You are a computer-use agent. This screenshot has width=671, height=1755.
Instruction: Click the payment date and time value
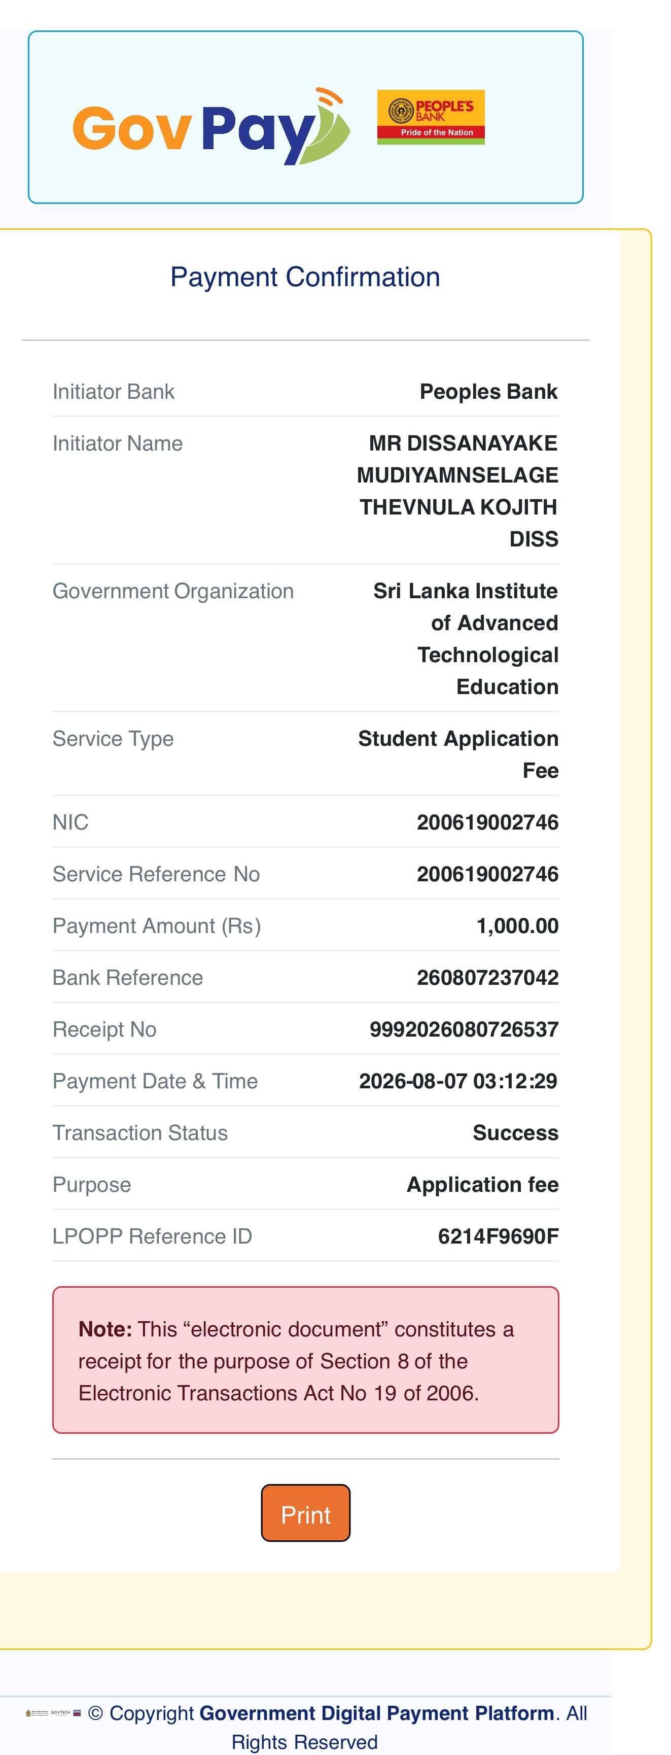458,1081
